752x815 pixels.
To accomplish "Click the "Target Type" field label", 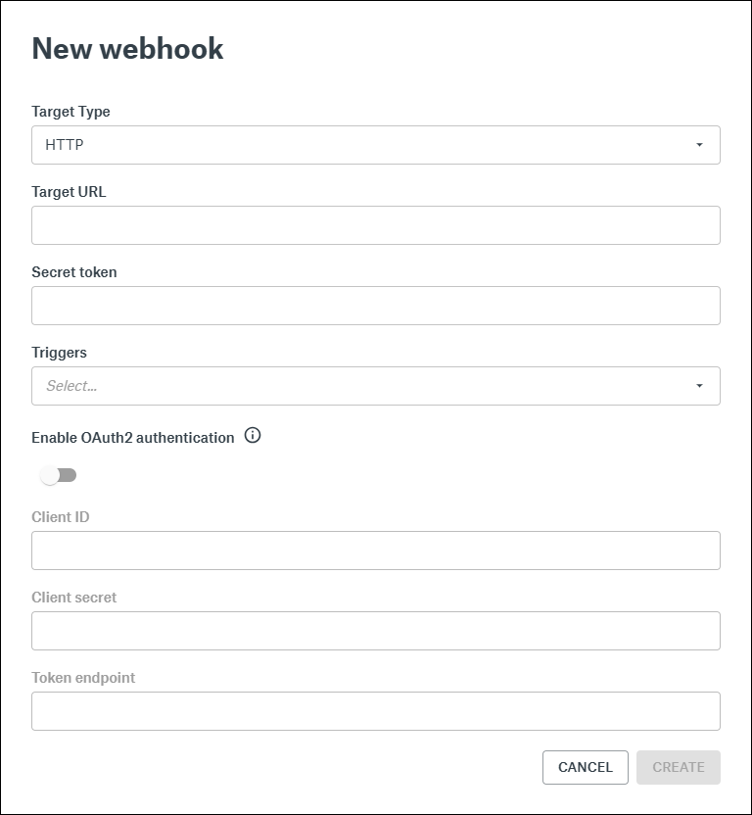I will click(x=70, y=112).
